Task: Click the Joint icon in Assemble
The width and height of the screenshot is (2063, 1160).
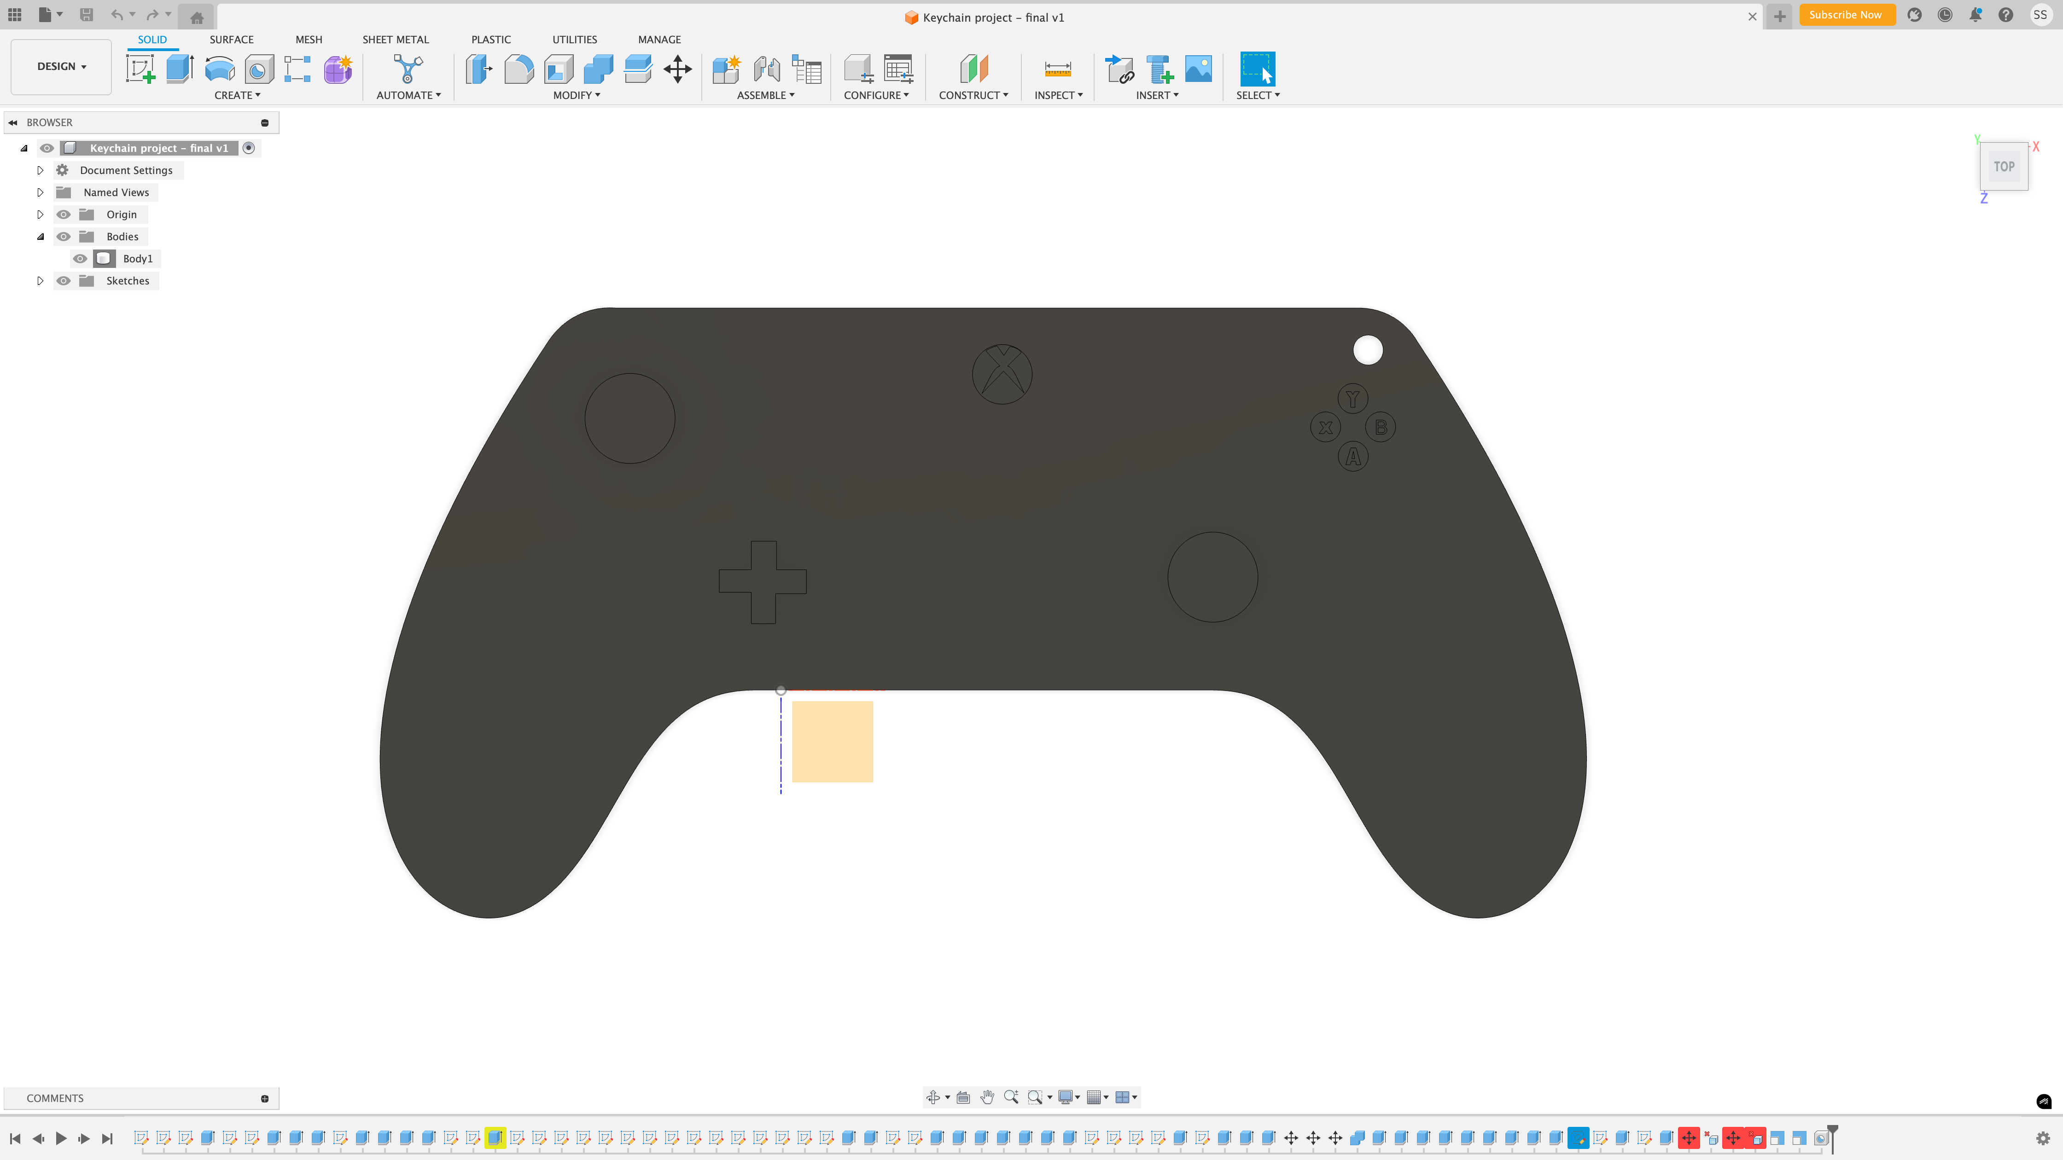Action: pyautogui.click(x=766, y=69)
